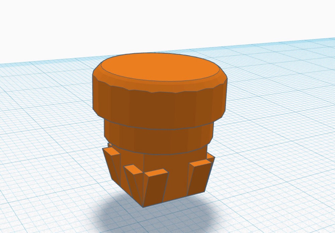Click the bottom corner tip of the model
The image size is (335, 233).
click(143, 206)
